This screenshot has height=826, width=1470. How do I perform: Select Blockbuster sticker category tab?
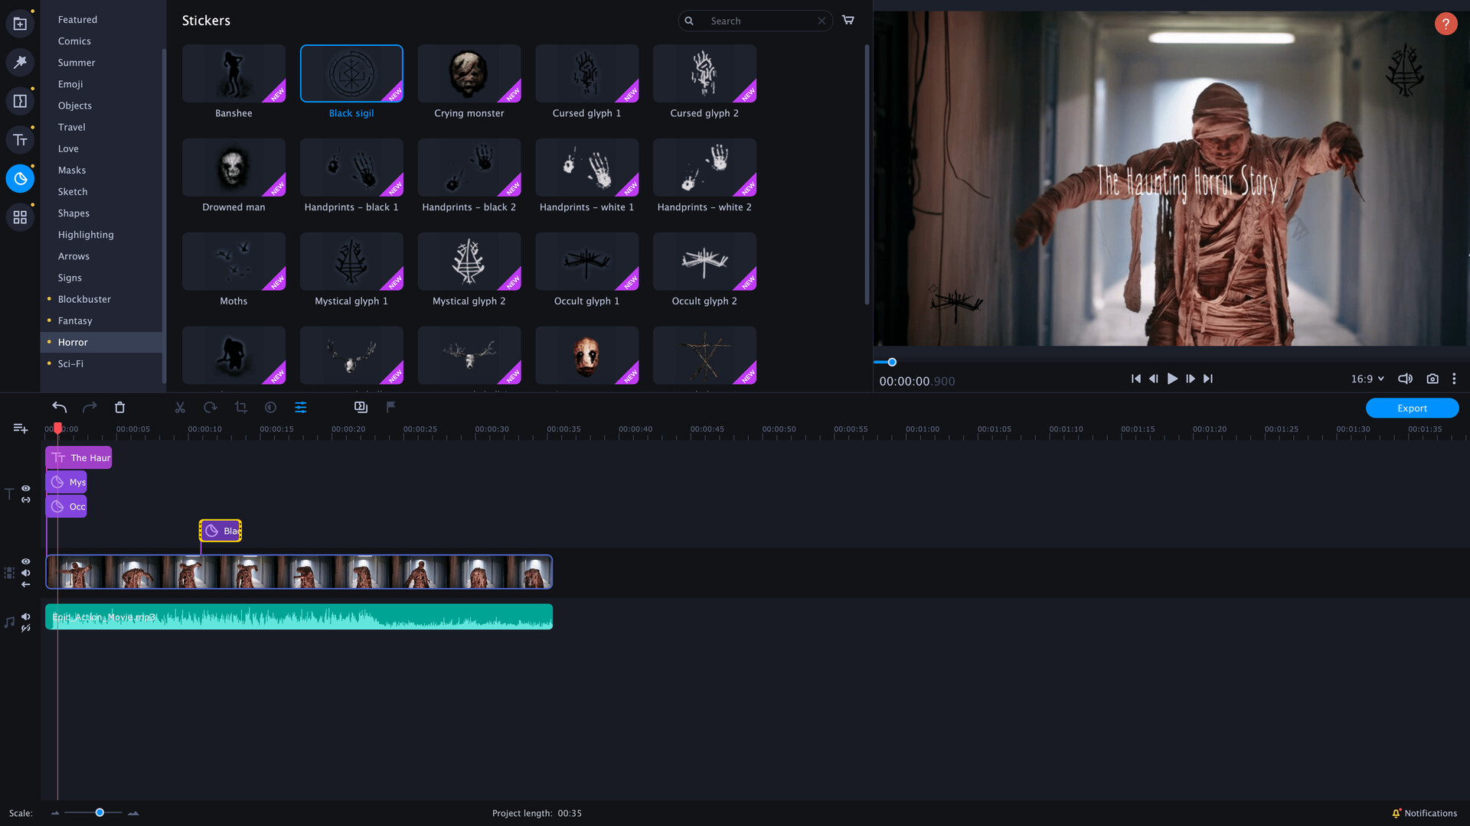pos(85,298)
